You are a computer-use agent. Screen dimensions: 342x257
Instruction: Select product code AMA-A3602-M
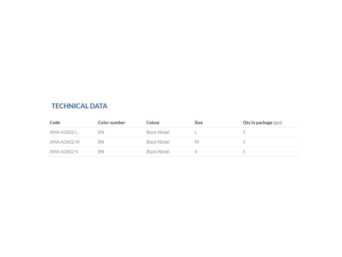click(x=64, y=142)
